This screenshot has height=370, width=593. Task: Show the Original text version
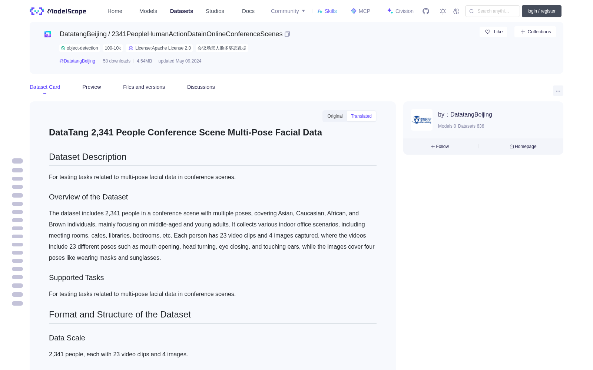[x=335, y=116]
